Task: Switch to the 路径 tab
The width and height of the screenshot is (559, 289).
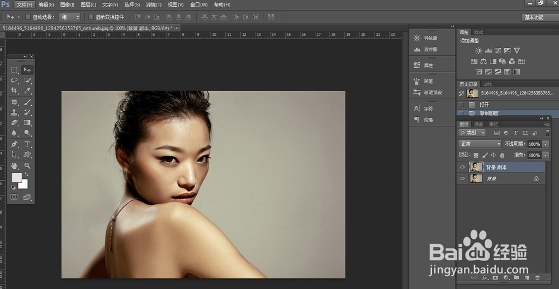Action: coord(494,124)
